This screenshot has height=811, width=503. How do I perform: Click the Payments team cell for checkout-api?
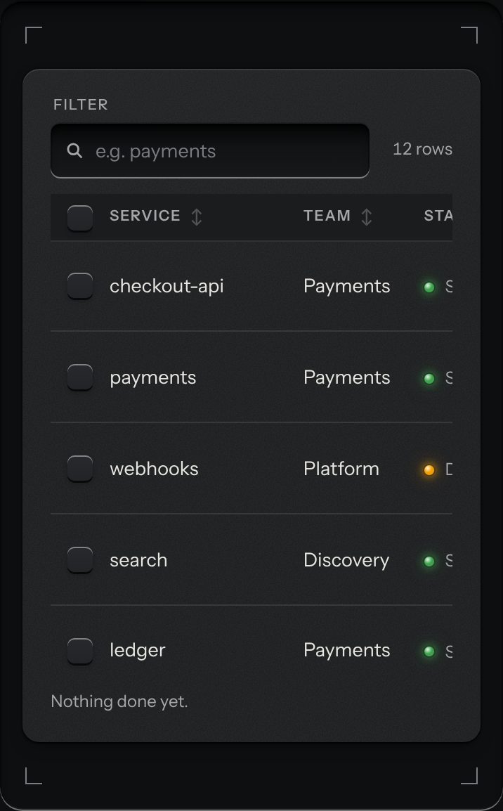point(347,286)
